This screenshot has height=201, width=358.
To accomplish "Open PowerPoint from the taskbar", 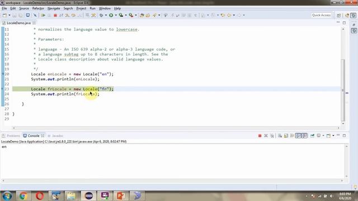I will 121,196.
